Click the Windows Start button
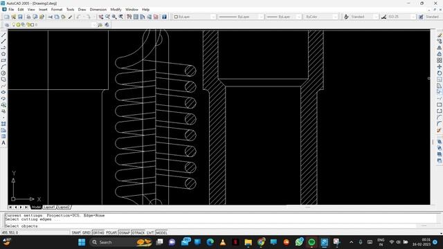The image size is (443, 249). point(82,242)
